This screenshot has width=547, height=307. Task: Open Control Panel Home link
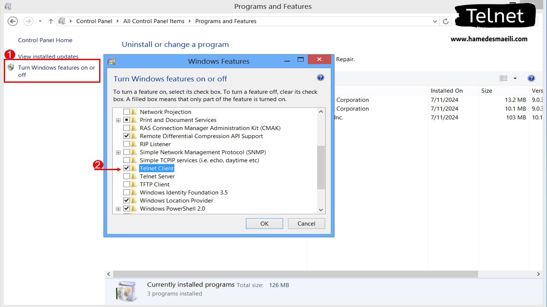coord(45,40)
